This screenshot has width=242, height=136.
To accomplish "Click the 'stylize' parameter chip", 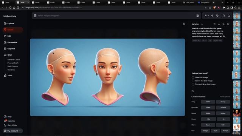I will [217, 41].
